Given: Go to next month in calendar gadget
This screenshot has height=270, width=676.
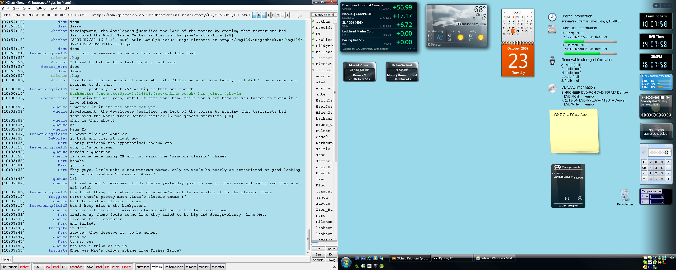Looking at the screenshot, I should coord(531,13).
